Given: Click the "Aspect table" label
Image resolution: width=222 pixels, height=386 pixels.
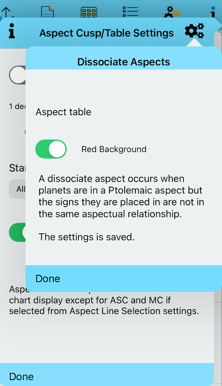Looking at the screenshot, I should click(x=63, y=112).
